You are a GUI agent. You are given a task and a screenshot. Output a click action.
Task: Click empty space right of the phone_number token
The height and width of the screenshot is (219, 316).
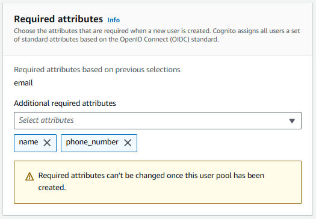click(x=218, y=143)
